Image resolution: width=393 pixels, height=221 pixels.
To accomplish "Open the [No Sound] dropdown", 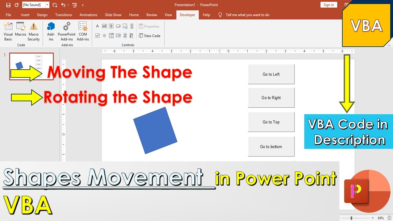I will [x=47, y=5].
